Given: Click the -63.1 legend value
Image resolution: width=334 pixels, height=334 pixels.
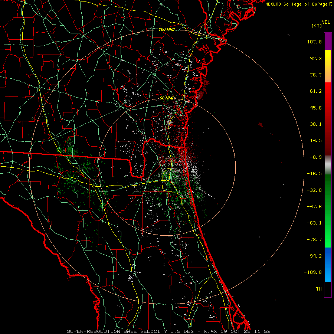Looking at the screenshot, I should point(314,223).
